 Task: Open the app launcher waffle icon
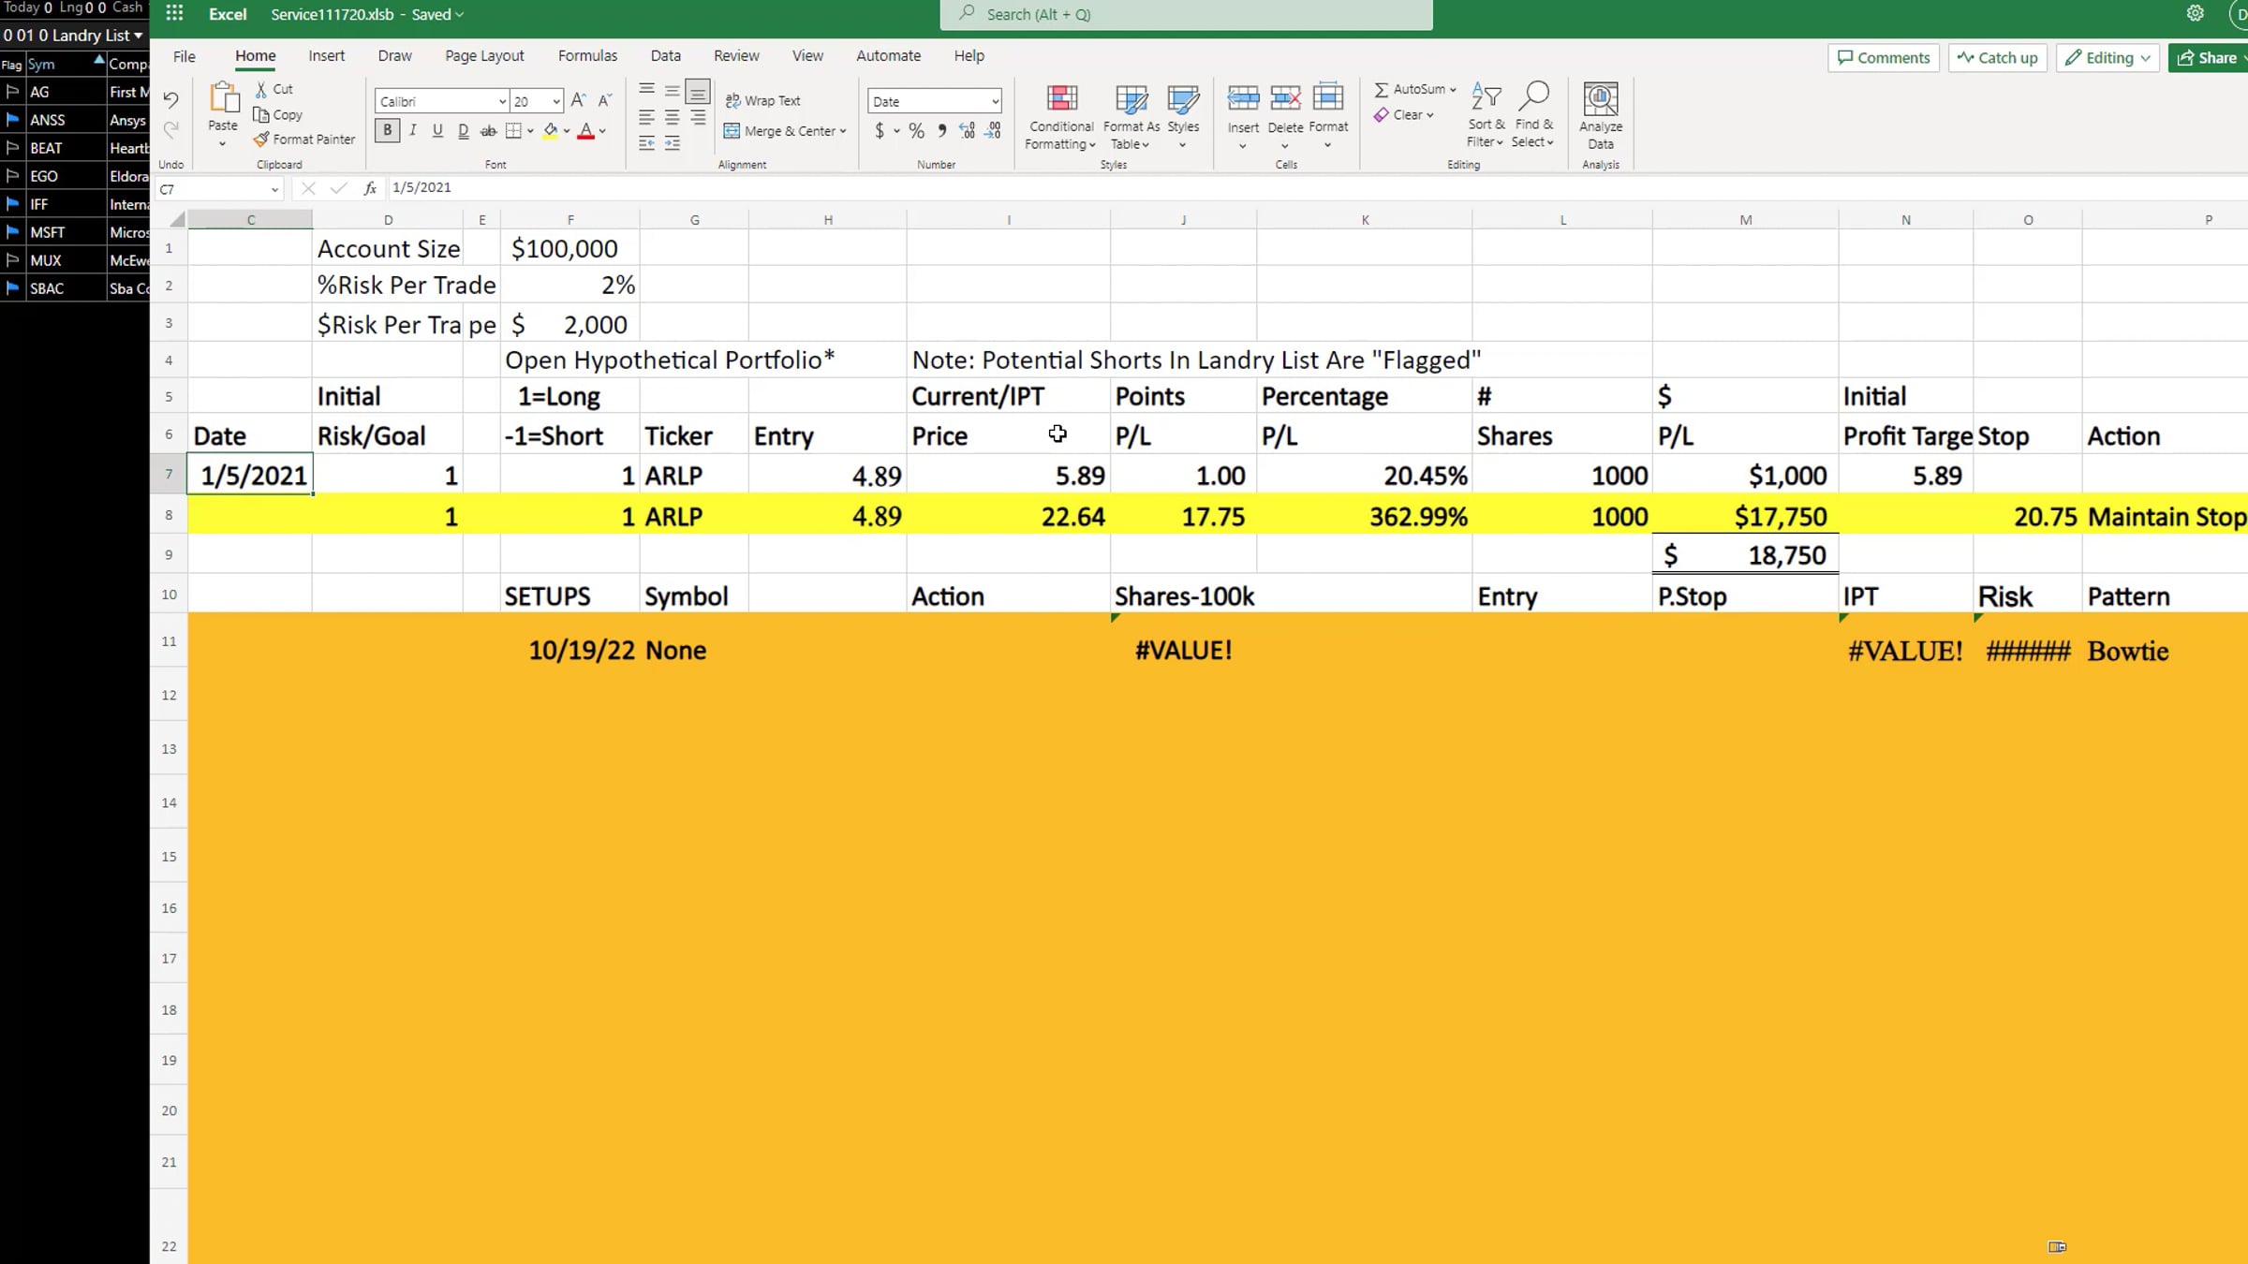click(174, 14)
